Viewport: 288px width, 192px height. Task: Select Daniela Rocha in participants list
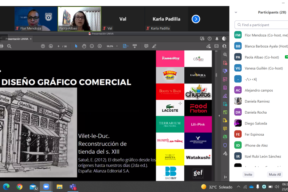261,112
